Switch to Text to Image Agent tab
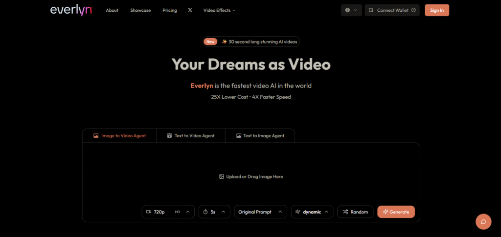This screenshot has width=501, height=237. (x=260, y=135)
